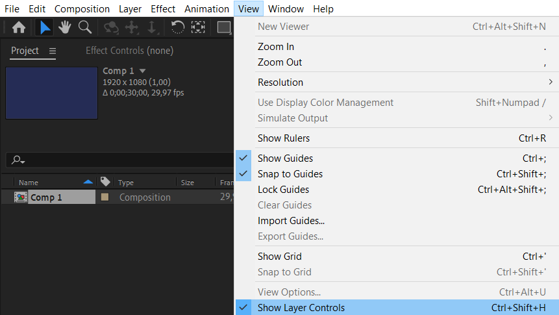
Task: Select the Selection arrow tool
Action: (x=45, y=27)
